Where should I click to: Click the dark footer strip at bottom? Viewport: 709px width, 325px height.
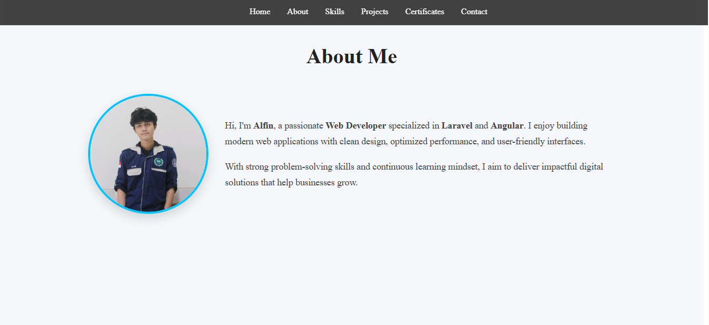pyautogui.click(x=353, y=322)
